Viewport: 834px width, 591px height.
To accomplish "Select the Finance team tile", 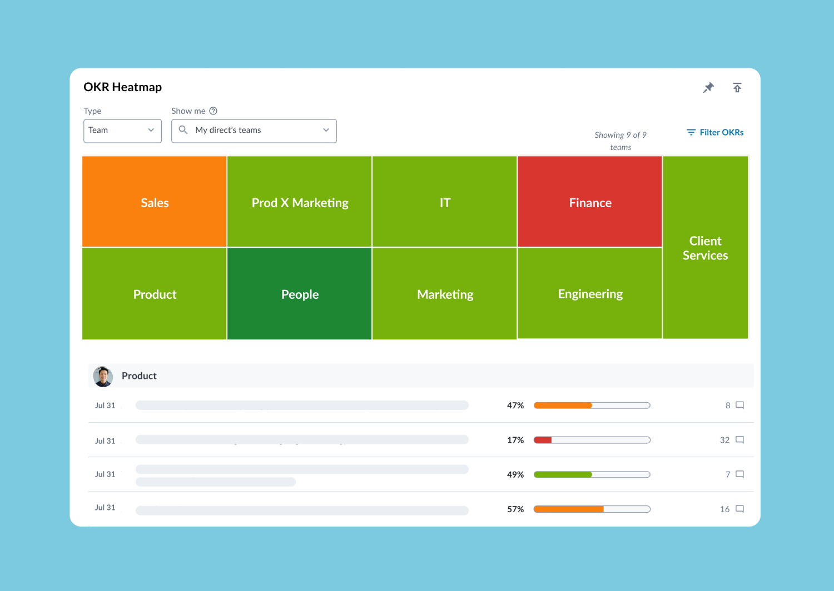I will tap(589, 202).
